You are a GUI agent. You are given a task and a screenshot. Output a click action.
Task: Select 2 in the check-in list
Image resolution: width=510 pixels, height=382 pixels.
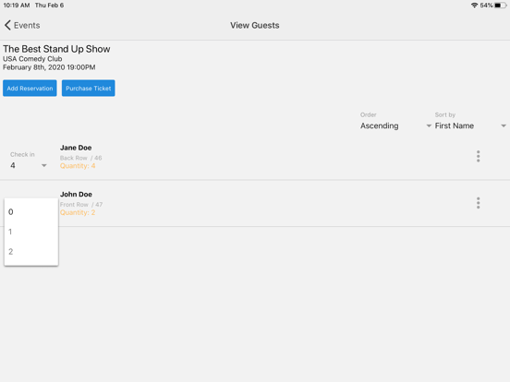(x=31, y=251)
